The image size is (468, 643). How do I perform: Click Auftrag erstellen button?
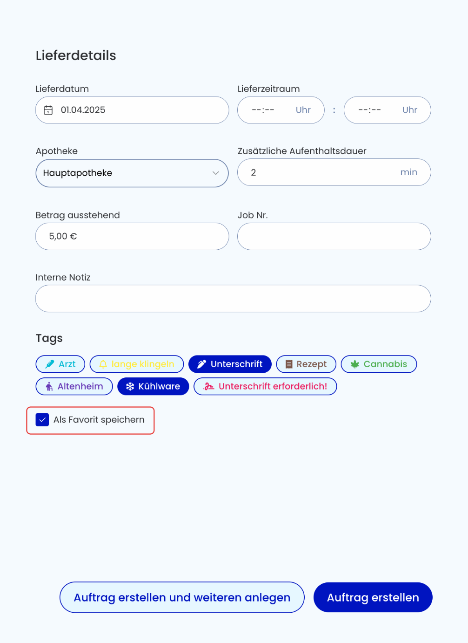(x=373, y=597)
